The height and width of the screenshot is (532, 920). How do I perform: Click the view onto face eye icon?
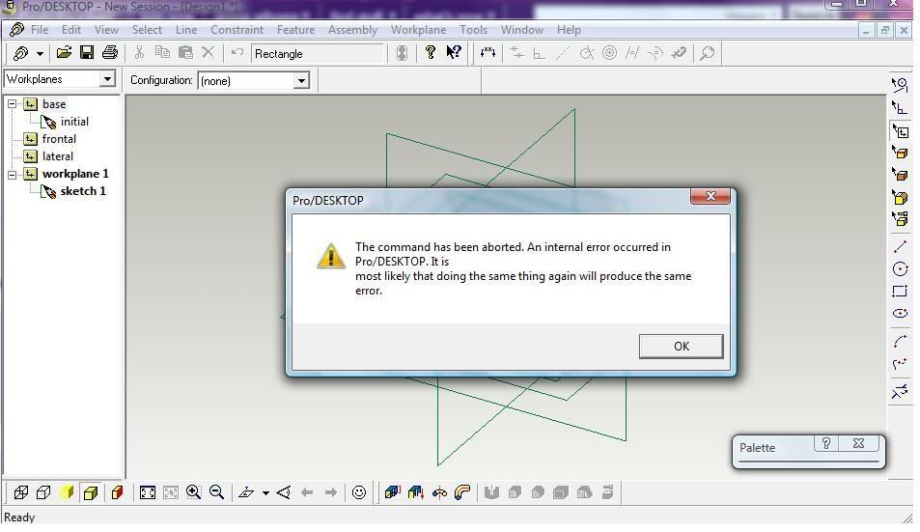[284, 492]
